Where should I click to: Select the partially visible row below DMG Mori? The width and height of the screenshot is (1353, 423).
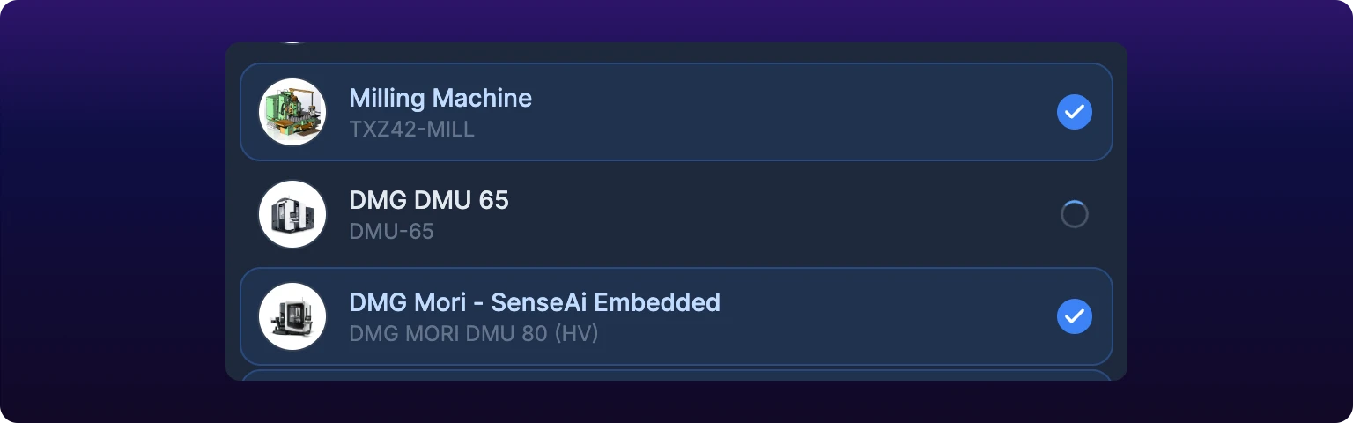coord(676,375)
